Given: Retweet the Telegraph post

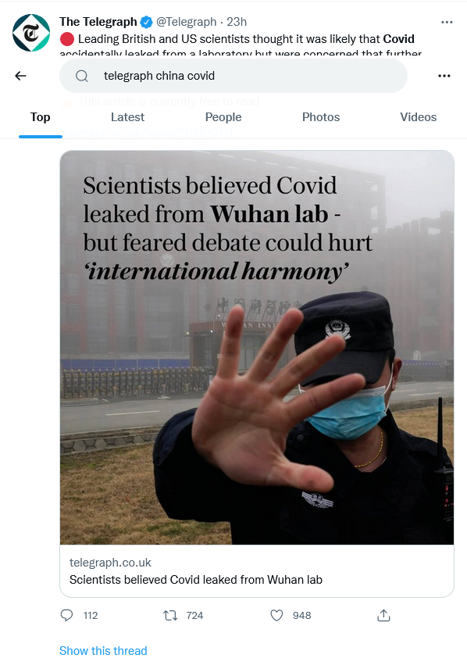Looking at the screenshot, I should [x=170, y=615].
